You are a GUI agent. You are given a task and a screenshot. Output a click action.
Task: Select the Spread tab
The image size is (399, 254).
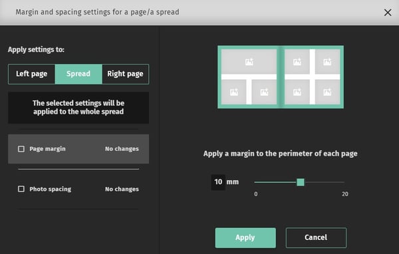click(78, 74)
